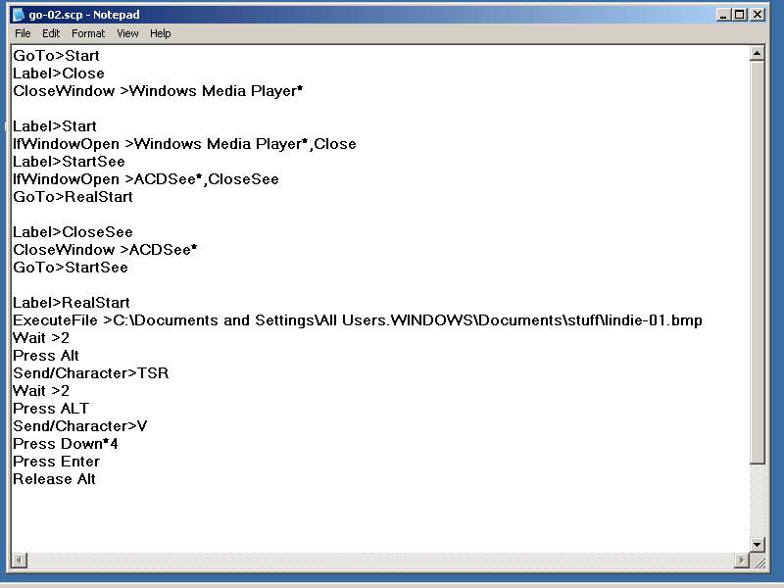This screenshot has height=588, width=784.
Task: Click the Notepad icon in title bar
Action: click(x=17, y=14)
